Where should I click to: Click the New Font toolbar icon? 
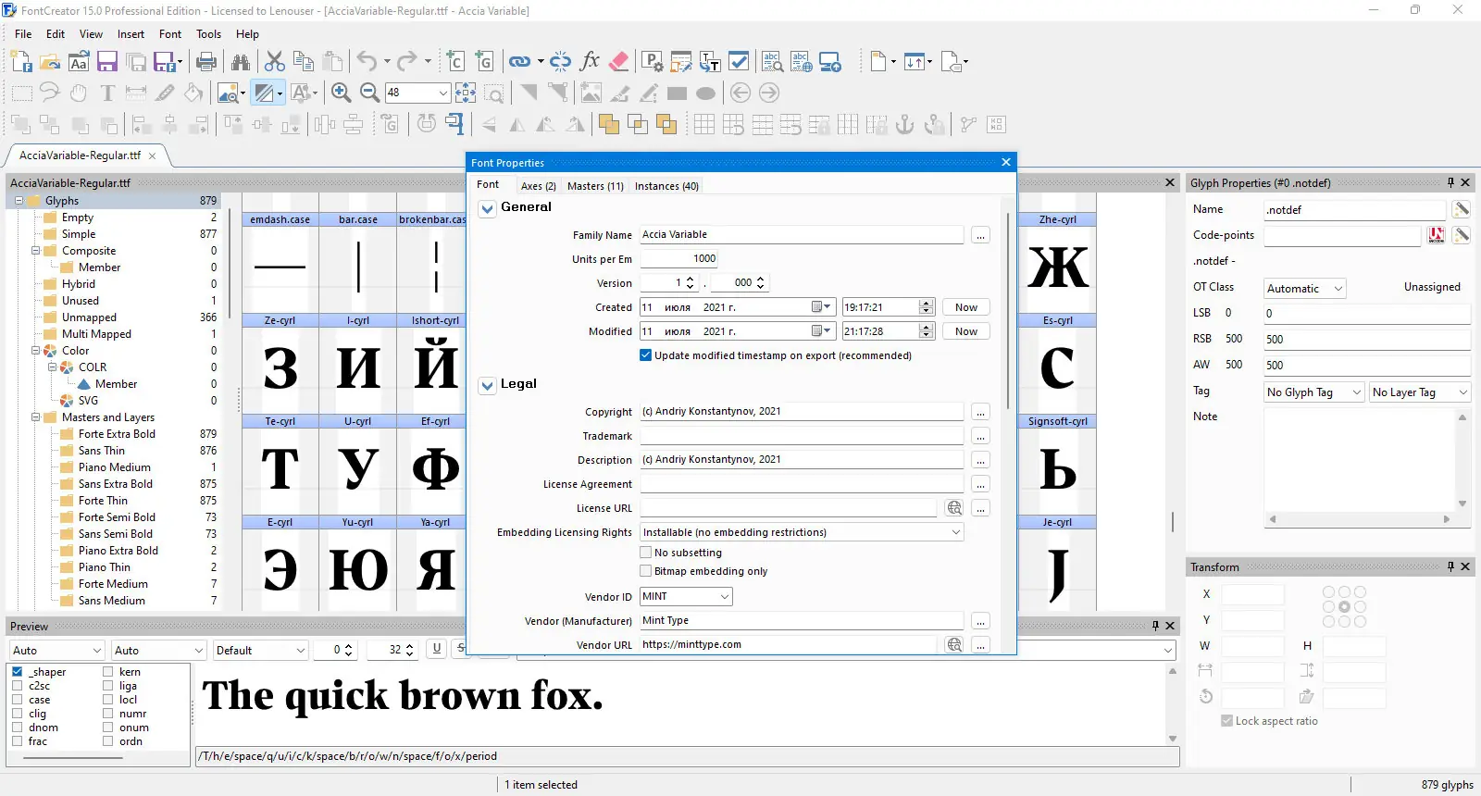[21, 62]
